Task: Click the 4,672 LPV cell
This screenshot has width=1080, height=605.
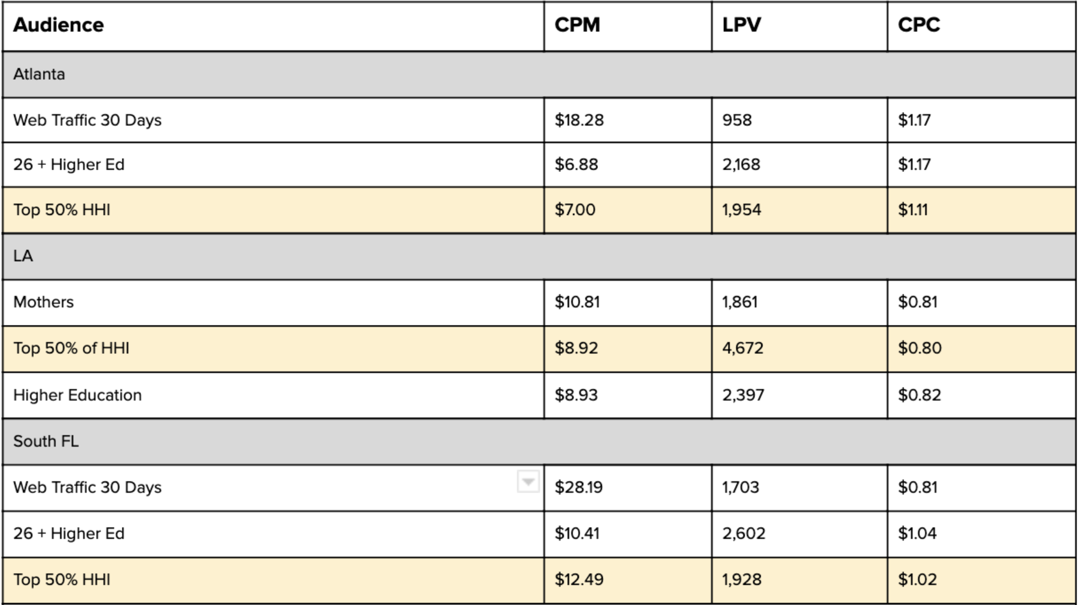Action: [742, 349]
